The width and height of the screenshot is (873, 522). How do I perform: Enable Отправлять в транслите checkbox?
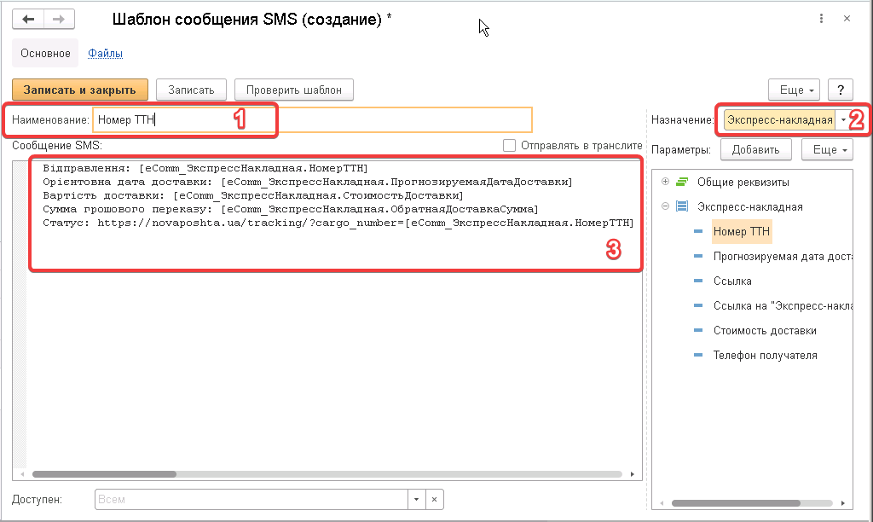(510, 146)
